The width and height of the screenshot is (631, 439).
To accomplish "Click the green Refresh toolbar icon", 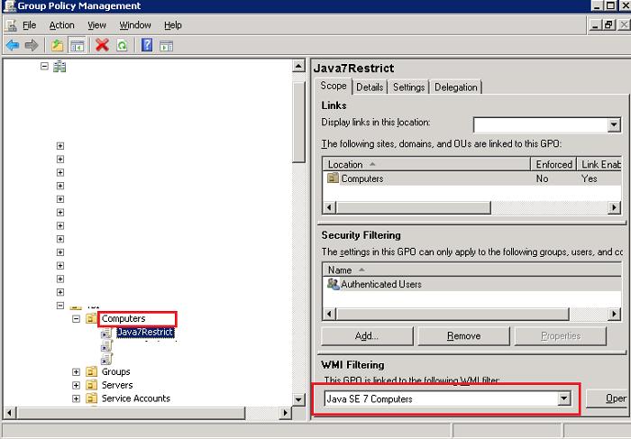I will 122,45.
